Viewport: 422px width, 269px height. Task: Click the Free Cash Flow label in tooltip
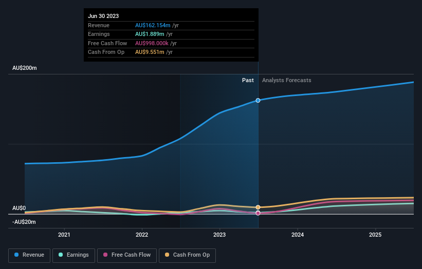pyautogui.click(x=107, y=43)
